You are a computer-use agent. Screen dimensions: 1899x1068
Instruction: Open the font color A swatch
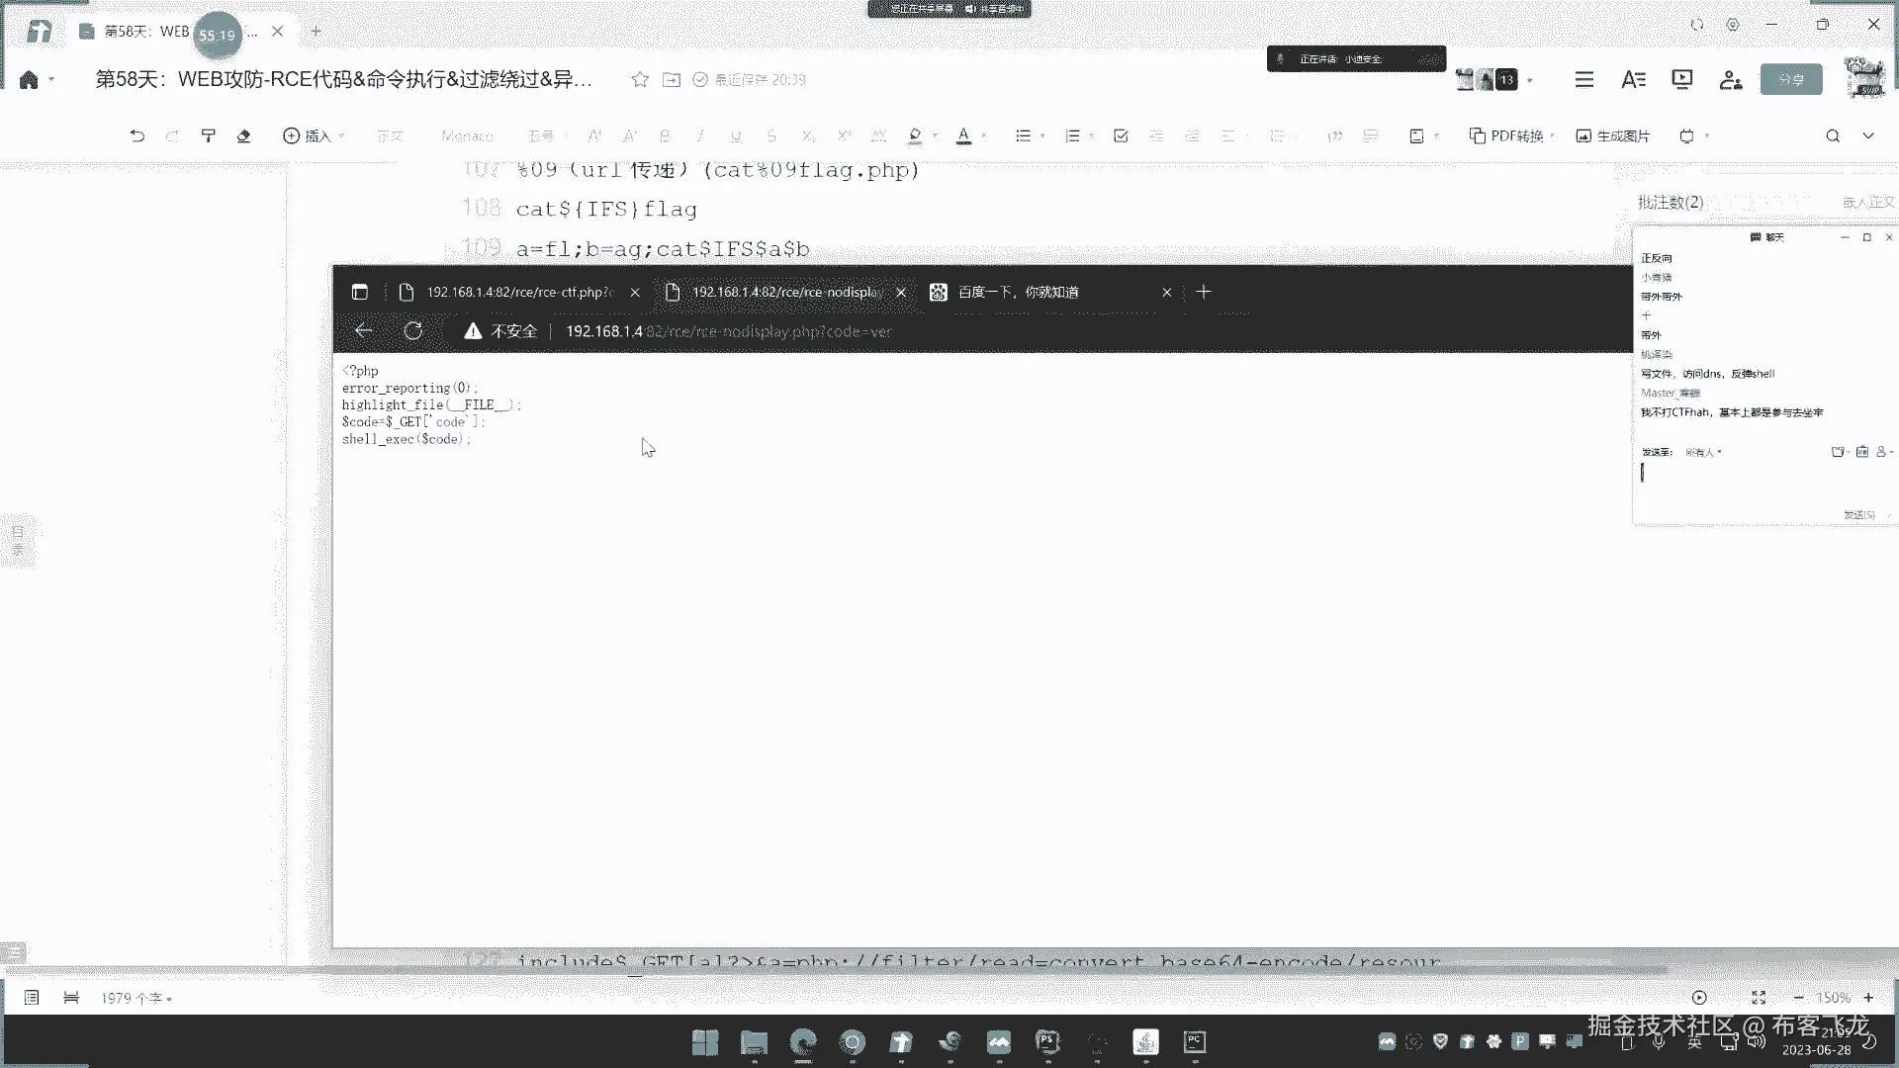point(963,135)
